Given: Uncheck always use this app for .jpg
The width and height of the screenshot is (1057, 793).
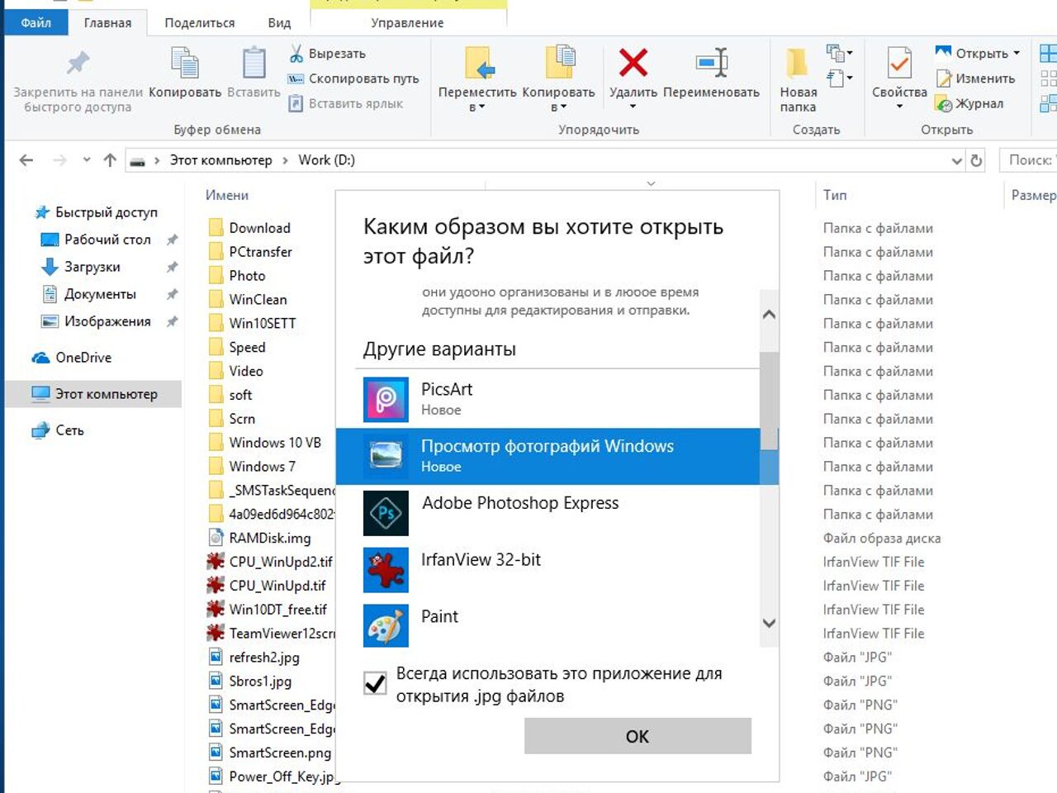Looking at the screenshot, I should click(x=375, y=683).
